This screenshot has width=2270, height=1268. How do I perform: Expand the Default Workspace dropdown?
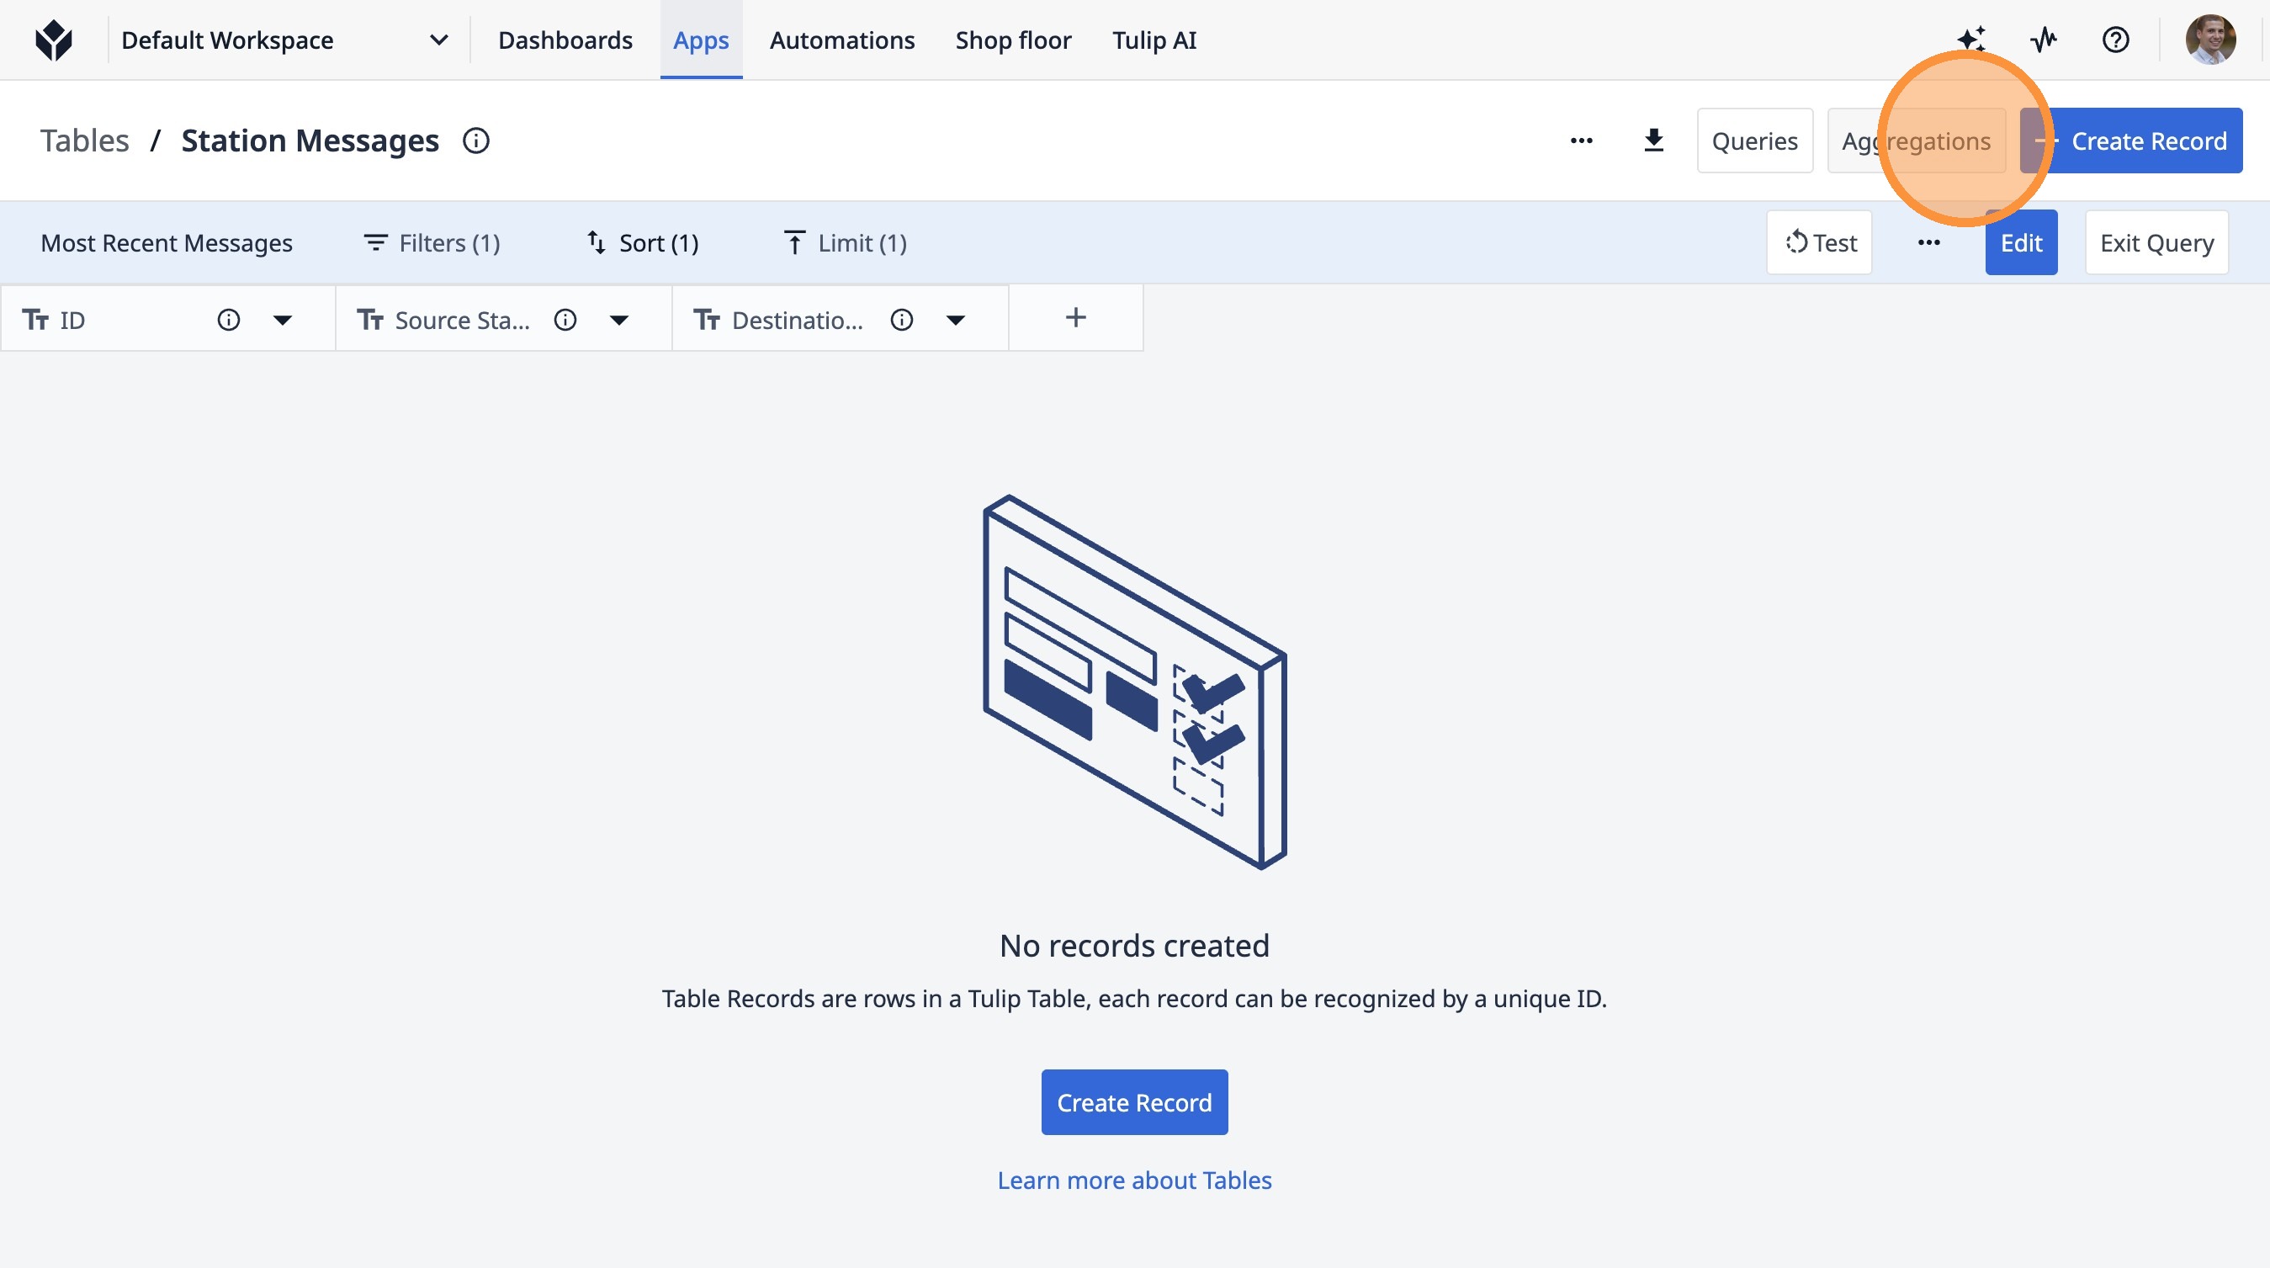point(438,40)
